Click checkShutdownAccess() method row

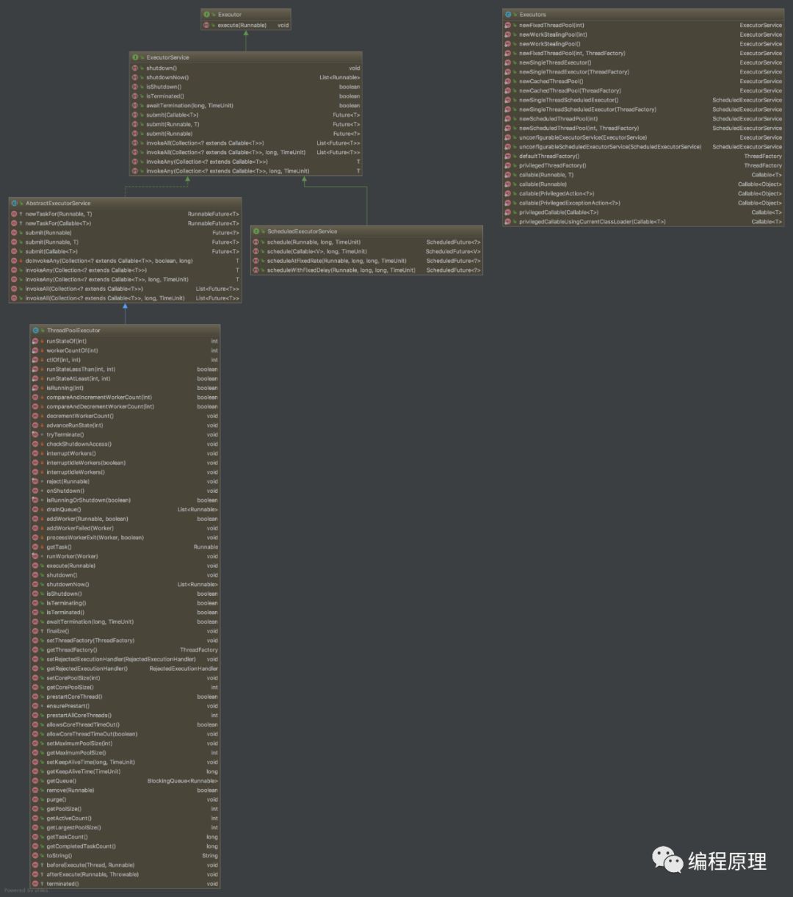pos(125,444)
